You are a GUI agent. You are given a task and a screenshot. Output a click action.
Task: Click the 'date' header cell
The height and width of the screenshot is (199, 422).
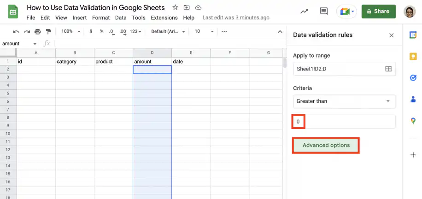pyautogui.click(x=191, y=62)
